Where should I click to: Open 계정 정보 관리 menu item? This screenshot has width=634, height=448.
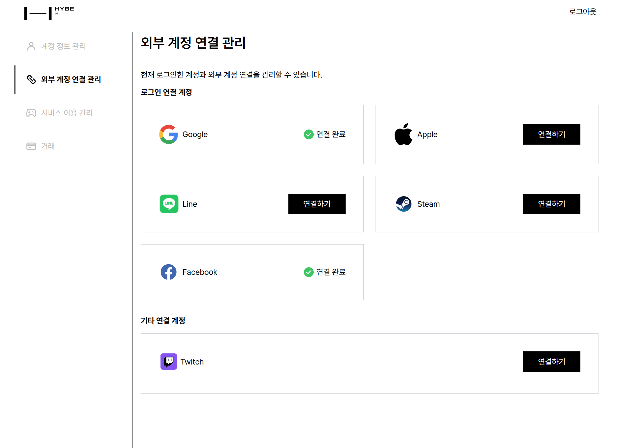(x=63, y=46)
